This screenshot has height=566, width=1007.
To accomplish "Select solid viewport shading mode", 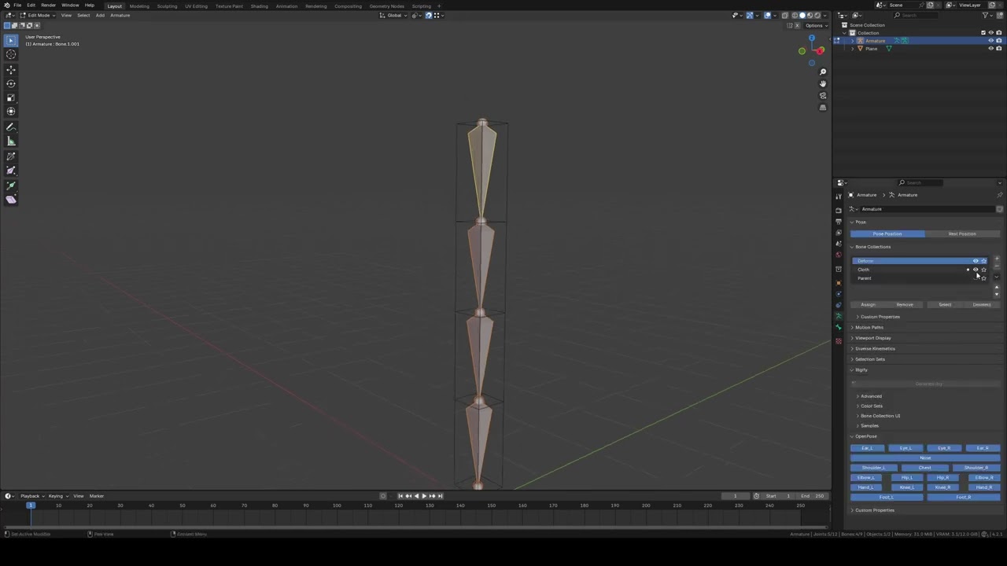I will point(802,15).
